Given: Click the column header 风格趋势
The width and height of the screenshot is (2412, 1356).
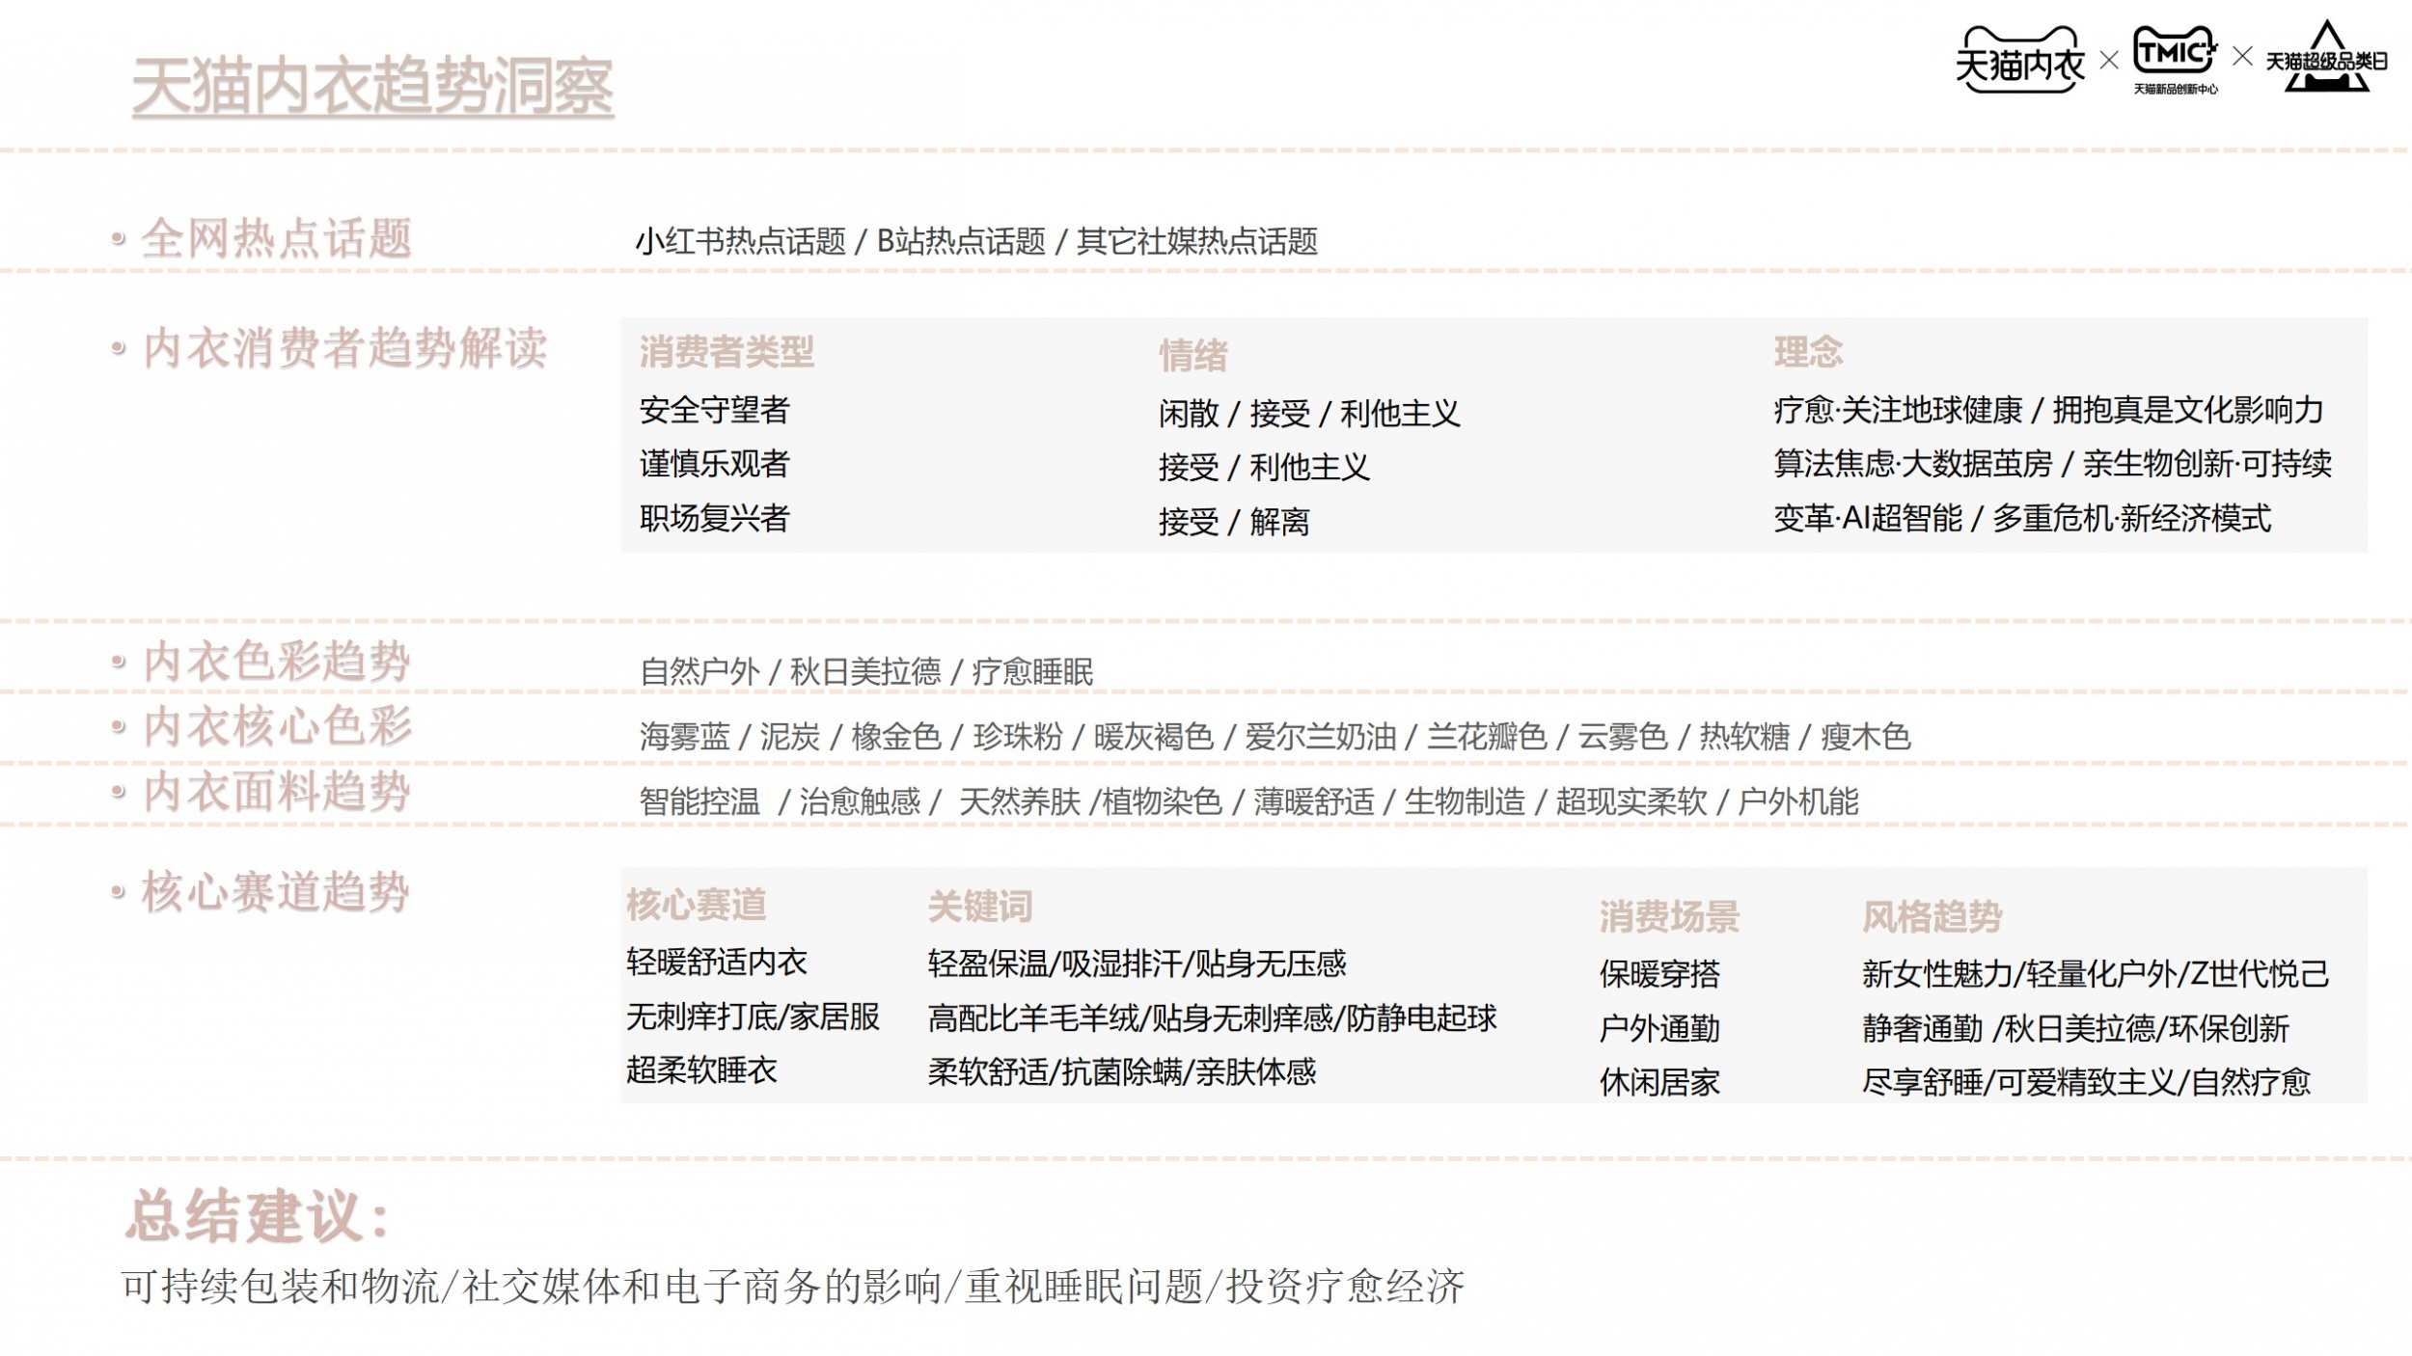Looking at the screenshot, I should [1932, 916].
